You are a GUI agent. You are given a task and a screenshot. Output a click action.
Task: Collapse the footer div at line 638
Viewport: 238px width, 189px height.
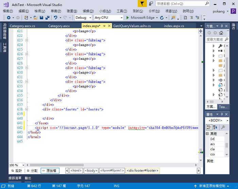(27, 109)
